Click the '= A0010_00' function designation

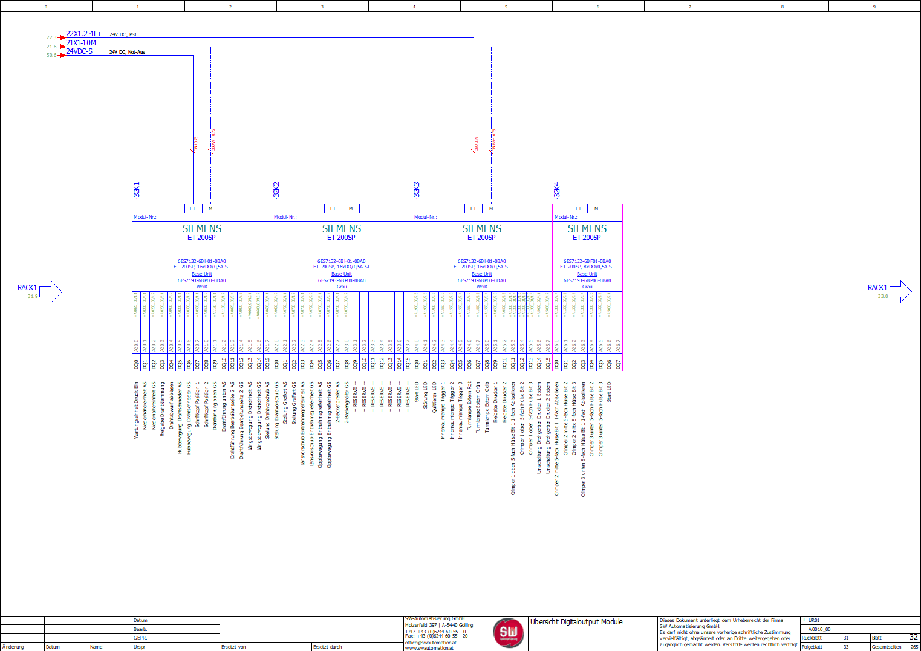[x=816, y=629]
